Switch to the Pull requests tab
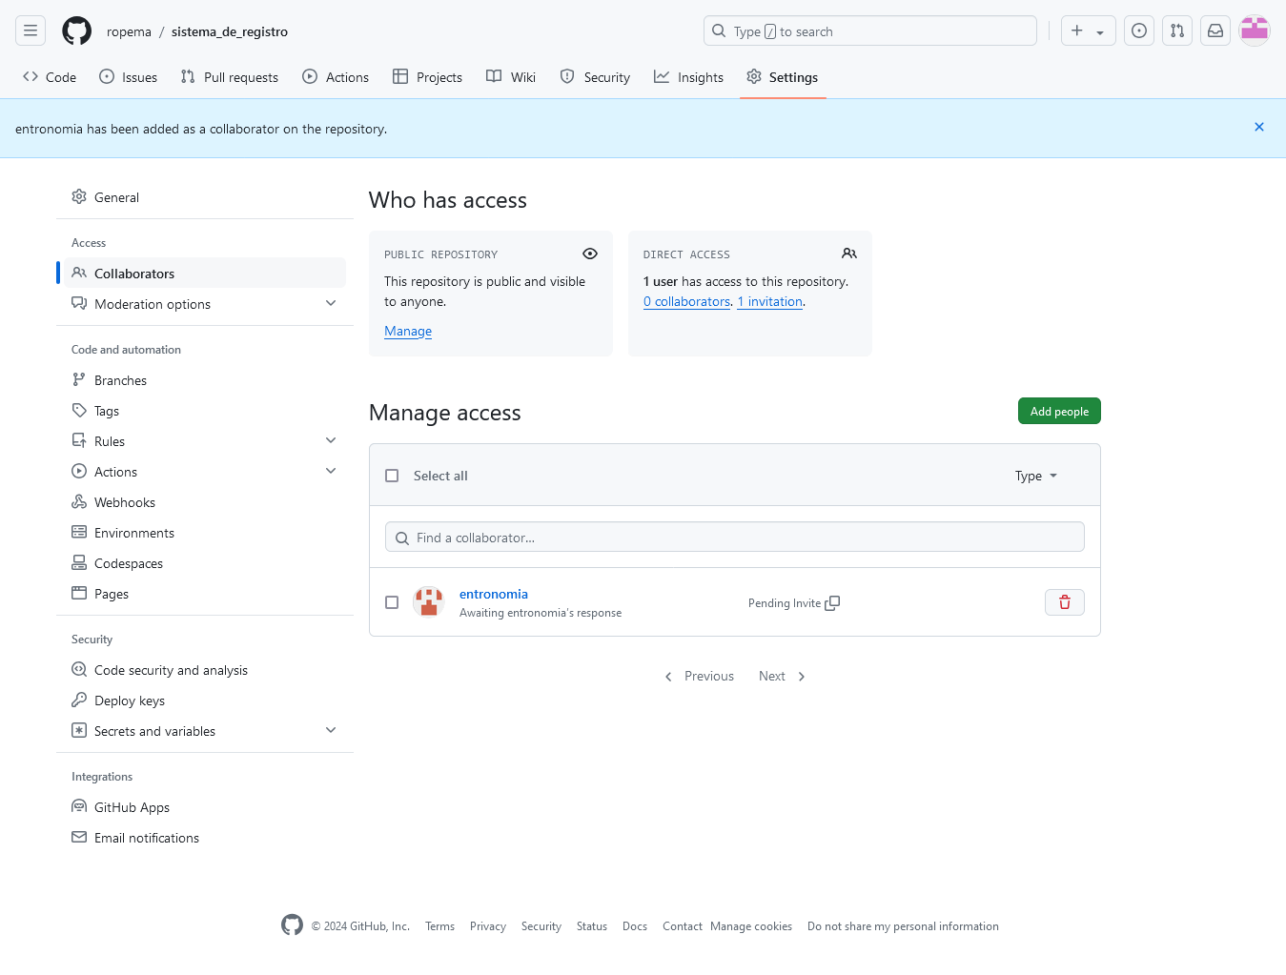This screenshot has width=1286, height=975. pos(230,77)
